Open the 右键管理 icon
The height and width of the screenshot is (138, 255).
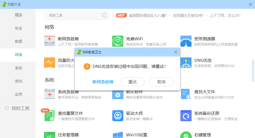pyautogui.click(x=186, y=135)
